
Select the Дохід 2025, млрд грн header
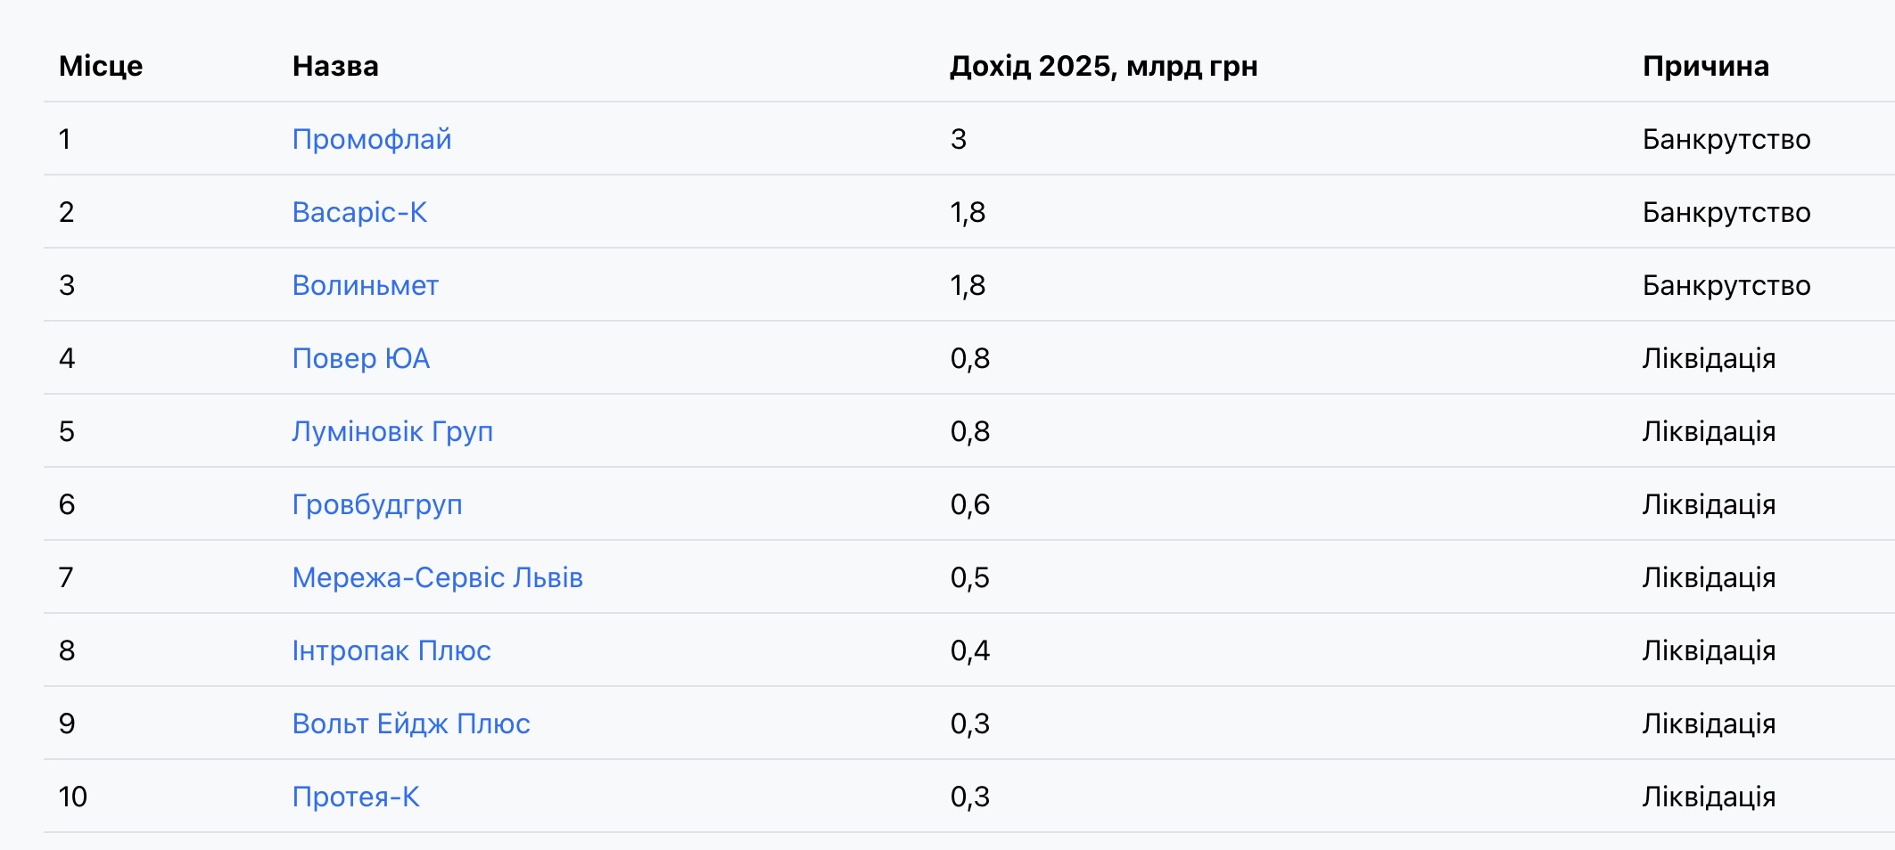click(1104, 66)
